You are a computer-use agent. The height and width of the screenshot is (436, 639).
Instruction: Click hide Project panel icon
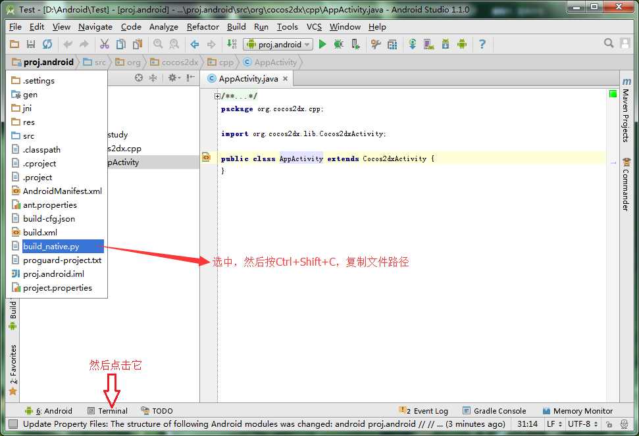tap(190, 78)
